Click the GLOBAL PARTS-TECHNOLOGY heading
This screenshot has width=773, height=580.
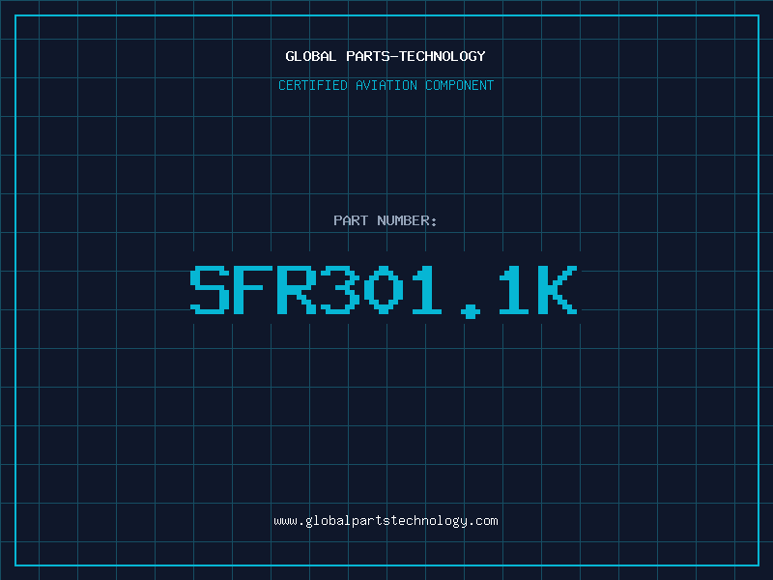pyautogui.click(x=386, y=56)
